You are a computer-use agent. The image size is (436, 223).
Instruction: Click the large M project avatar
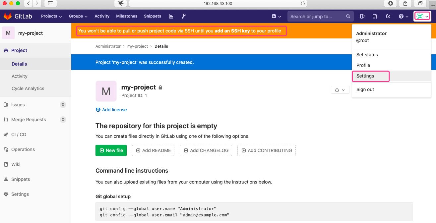tap(106, 91)
